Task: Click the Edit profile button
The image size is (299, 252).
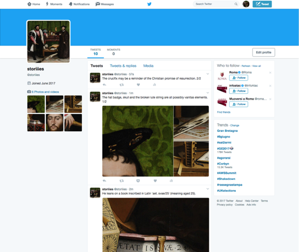Action: click(263, 52)
